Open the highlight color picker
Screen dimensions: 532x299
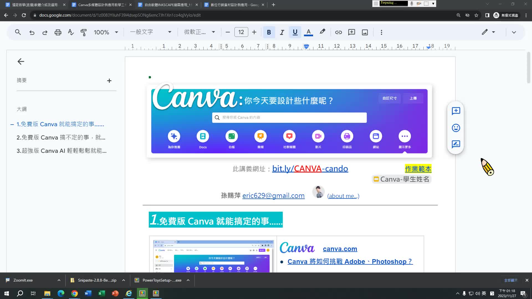point(322,32)
